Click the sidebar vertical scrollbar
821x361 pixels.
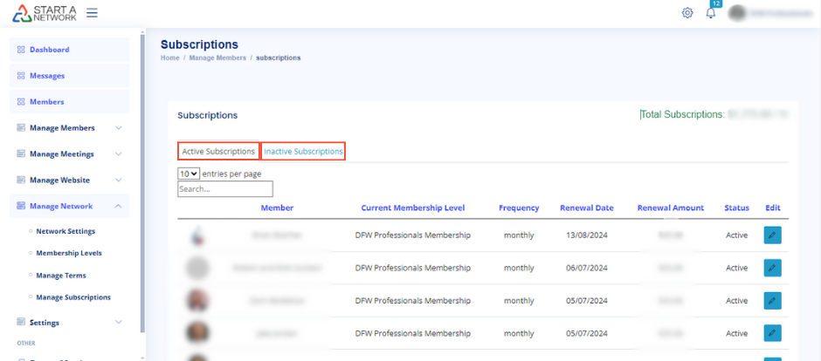tap(142, 174)
